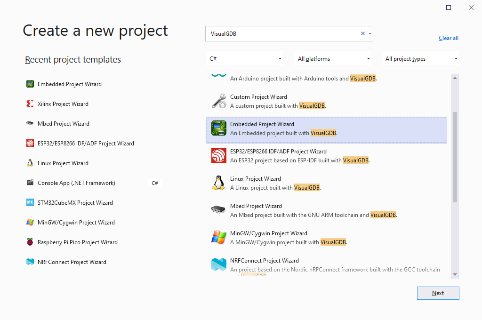
Task: Click the Linux penguin icon in results list
Action: [218, 183]
